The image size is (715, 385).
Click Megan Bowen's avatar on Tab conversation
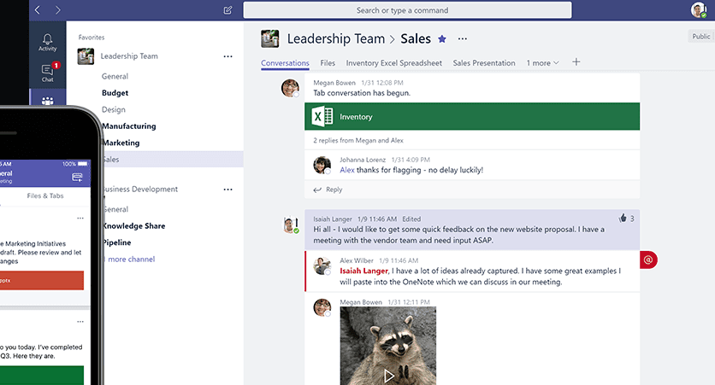tap(290, 88)
